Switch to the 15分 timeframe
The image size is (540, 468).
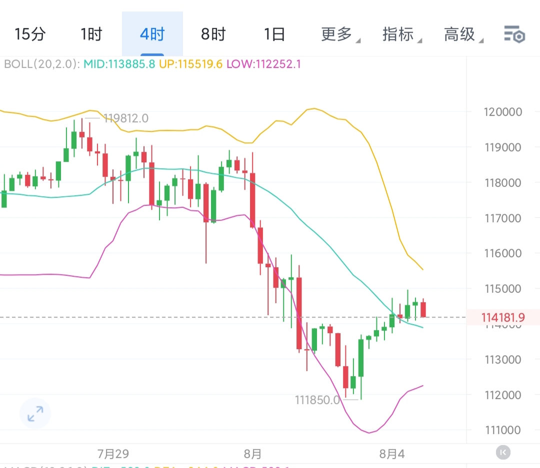point(30,34)
